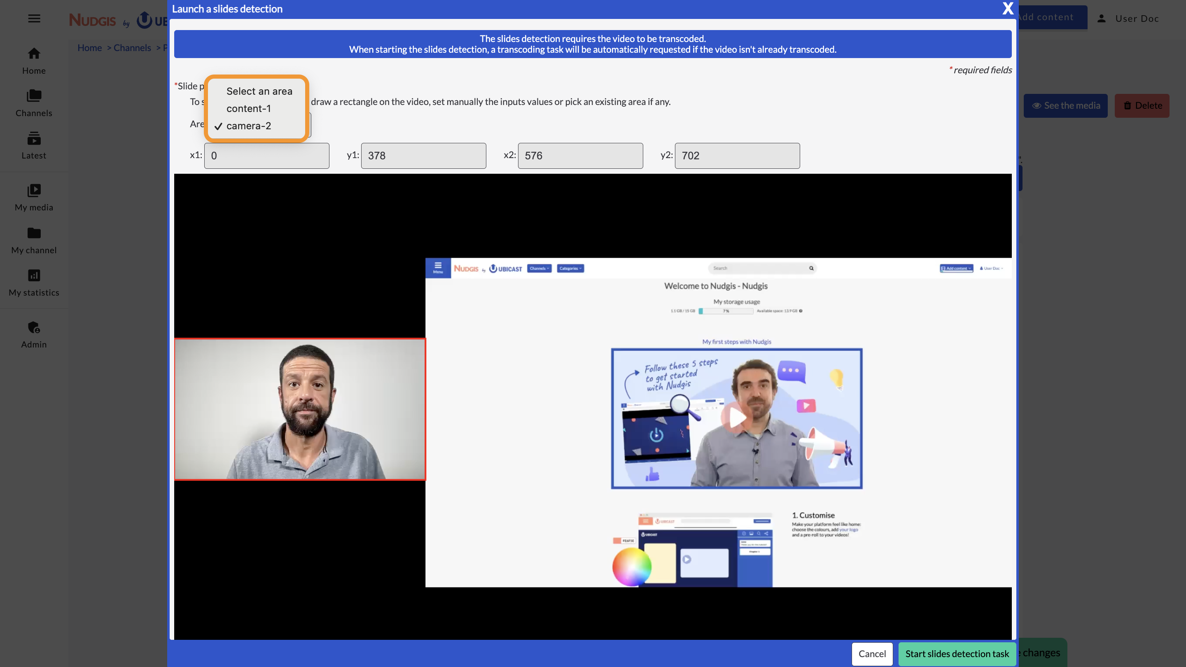Click the x1 coordinate field

[x=266, y=156]
